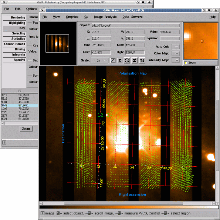Click the horizontal image scrollbar
Screen dimensions: 220x220
127,203
